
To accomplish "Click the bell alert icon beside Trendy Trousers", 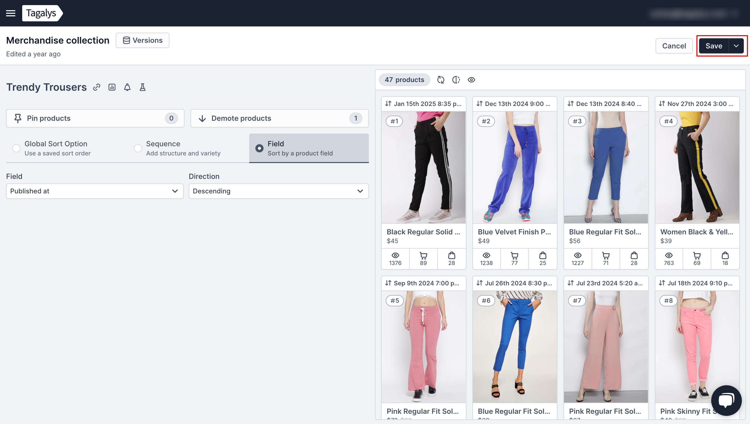I will point(127,87).
